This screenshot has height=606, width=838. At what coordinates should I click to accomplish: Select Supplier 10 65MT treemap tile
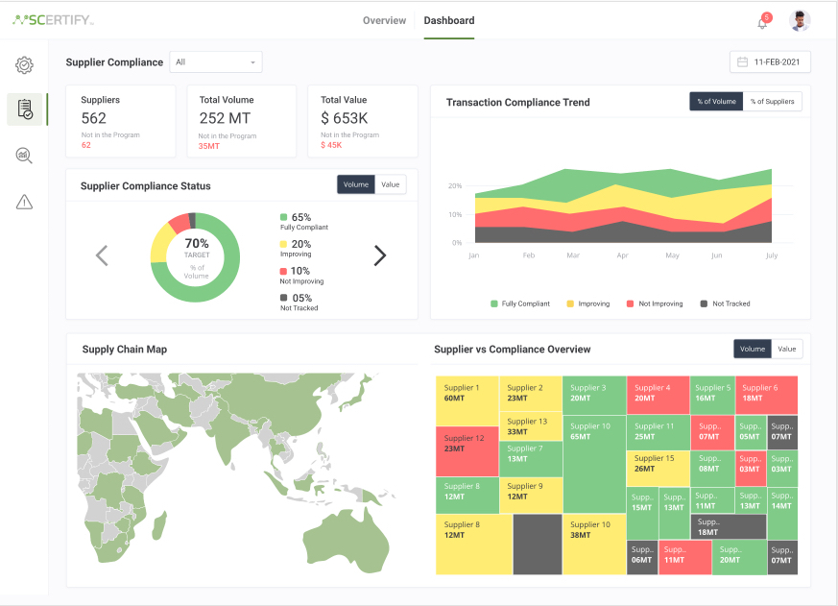tap(594, 464)
